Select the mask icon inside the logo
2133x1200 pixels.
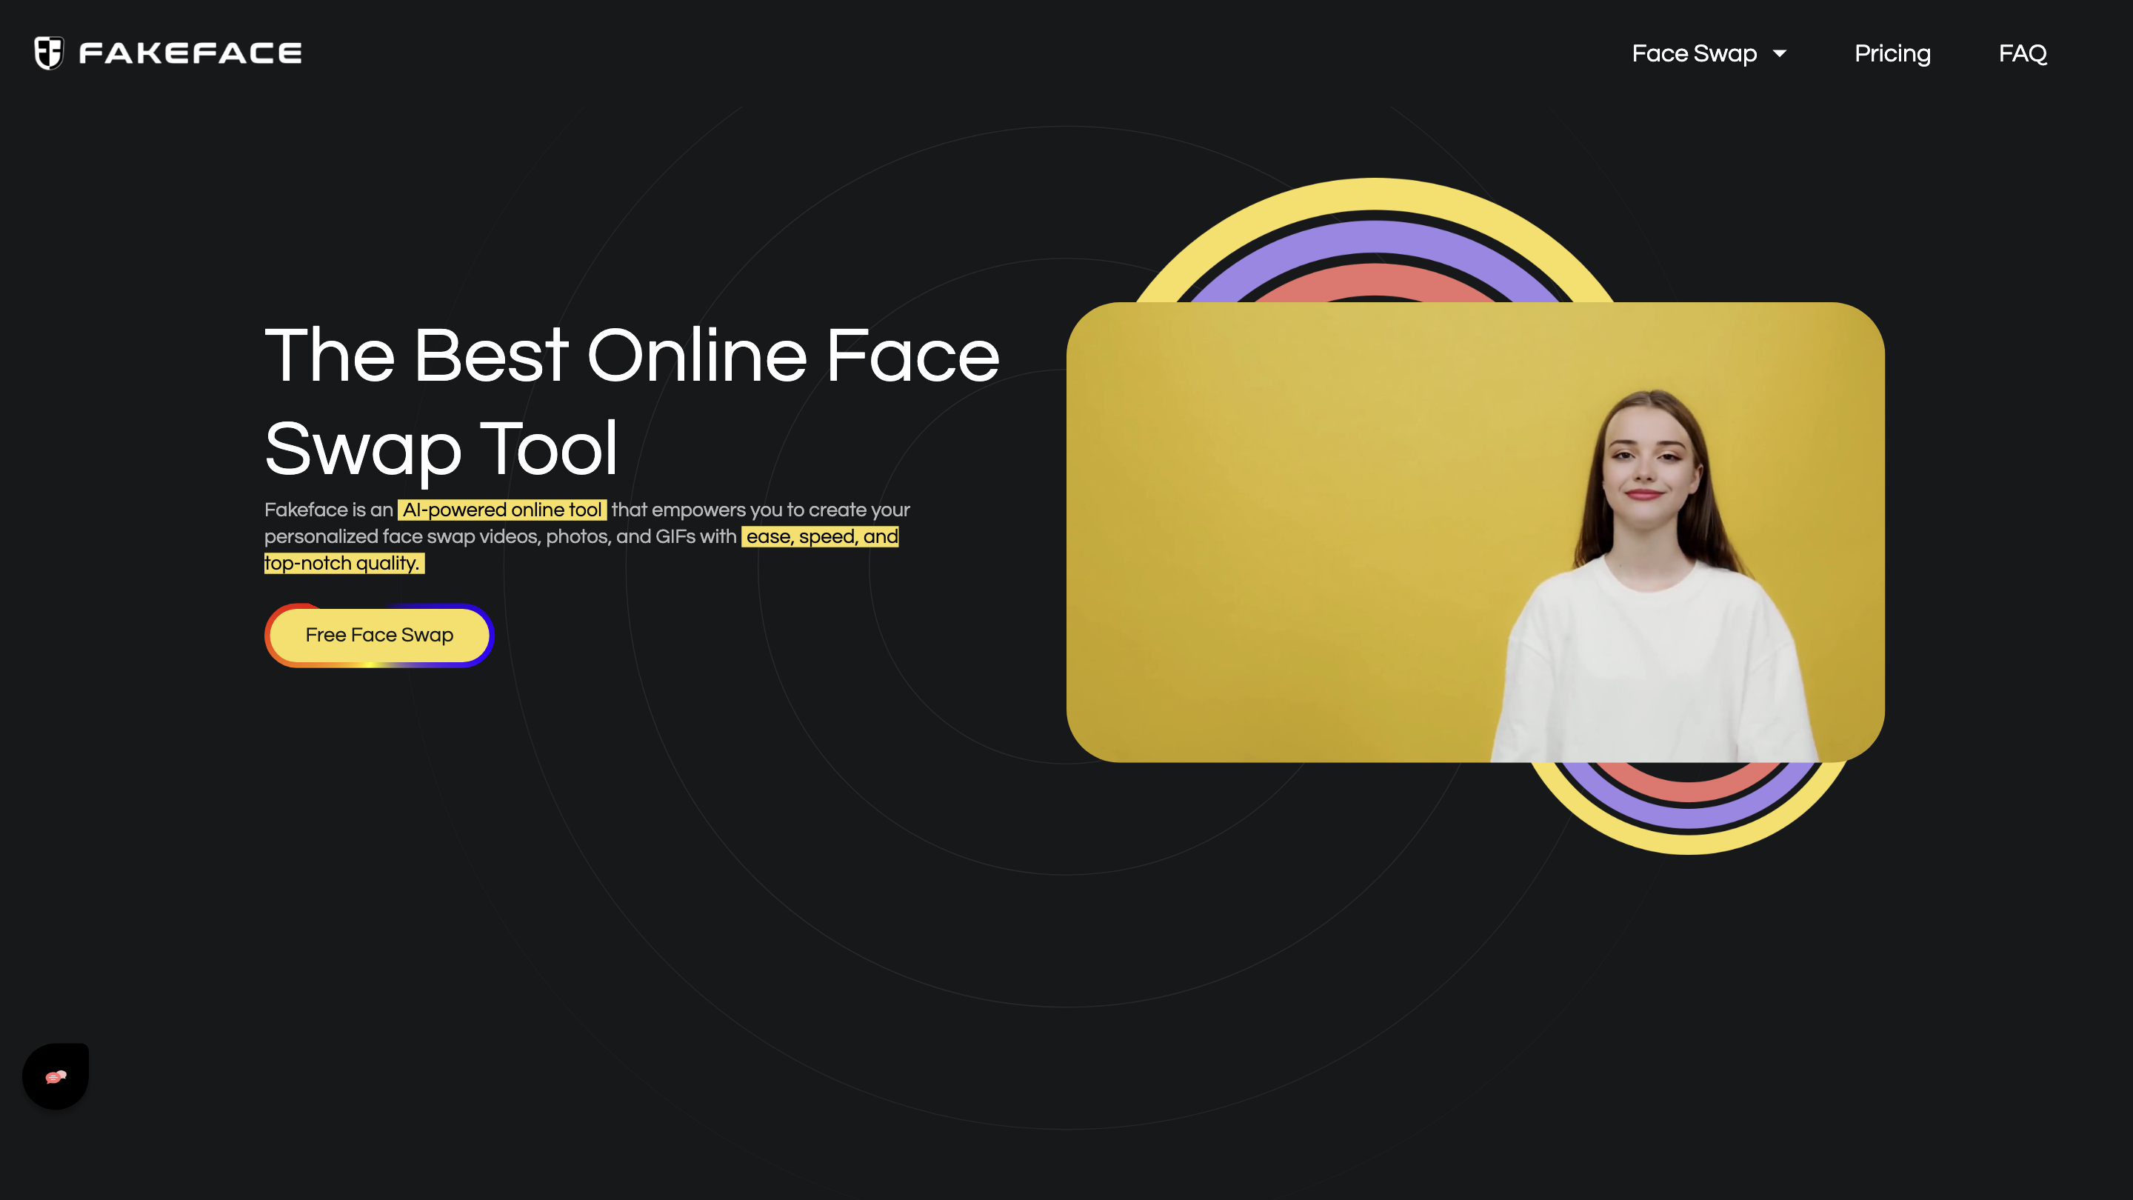click(50, 52)
